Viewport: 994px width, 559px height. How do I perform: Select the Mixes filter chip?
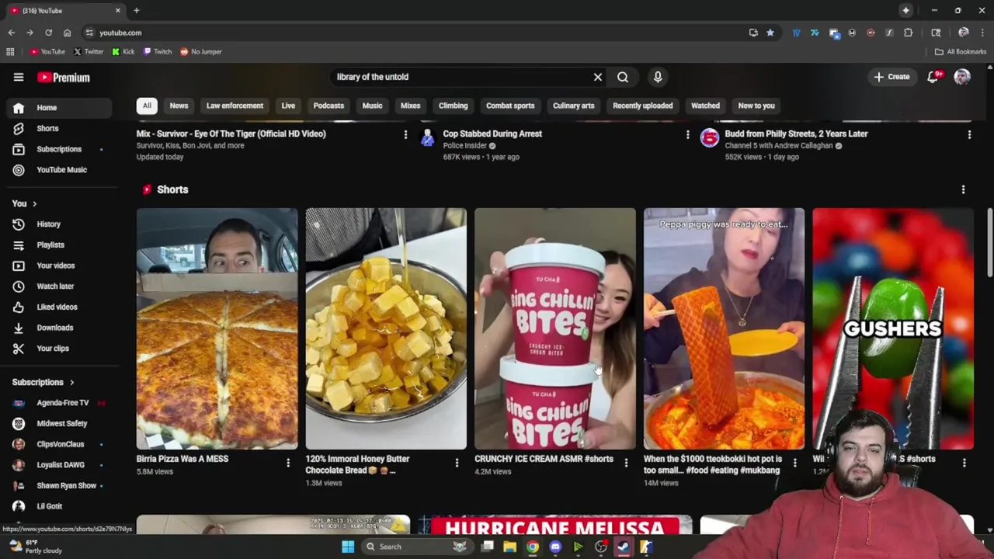[410, 106]
